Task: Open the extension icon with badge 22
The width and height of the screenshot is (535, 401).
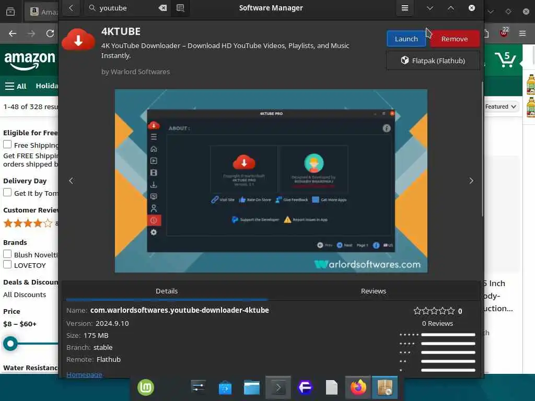Action: (504, 33)
